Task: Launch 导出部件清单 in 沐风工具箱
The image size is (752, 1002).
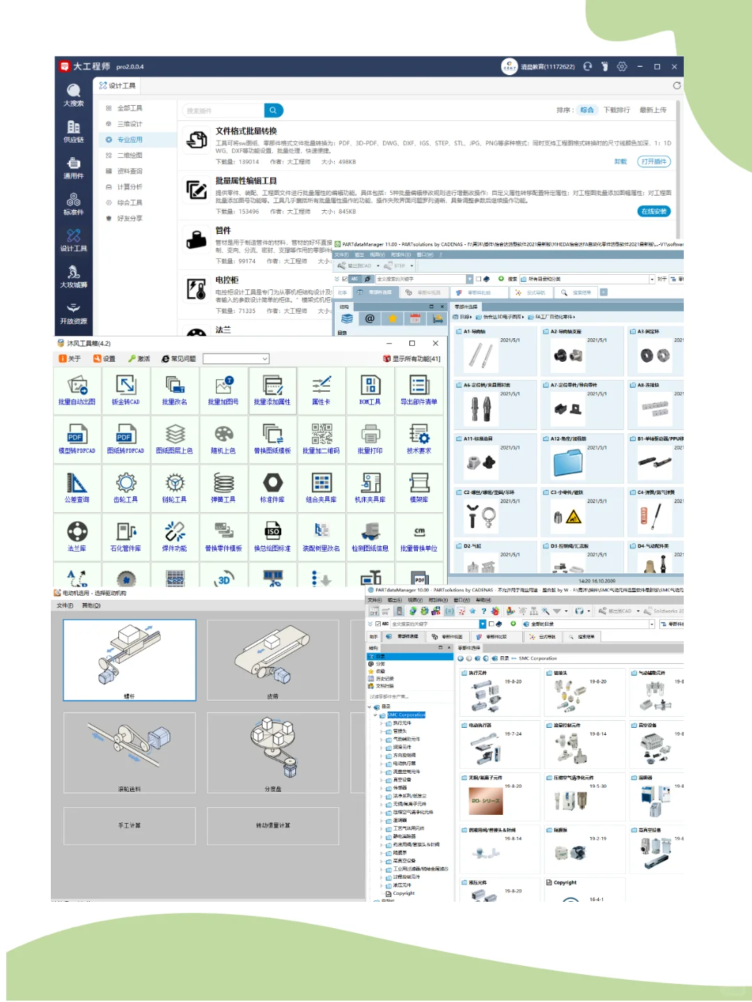Action: click(x=418, y=390)
